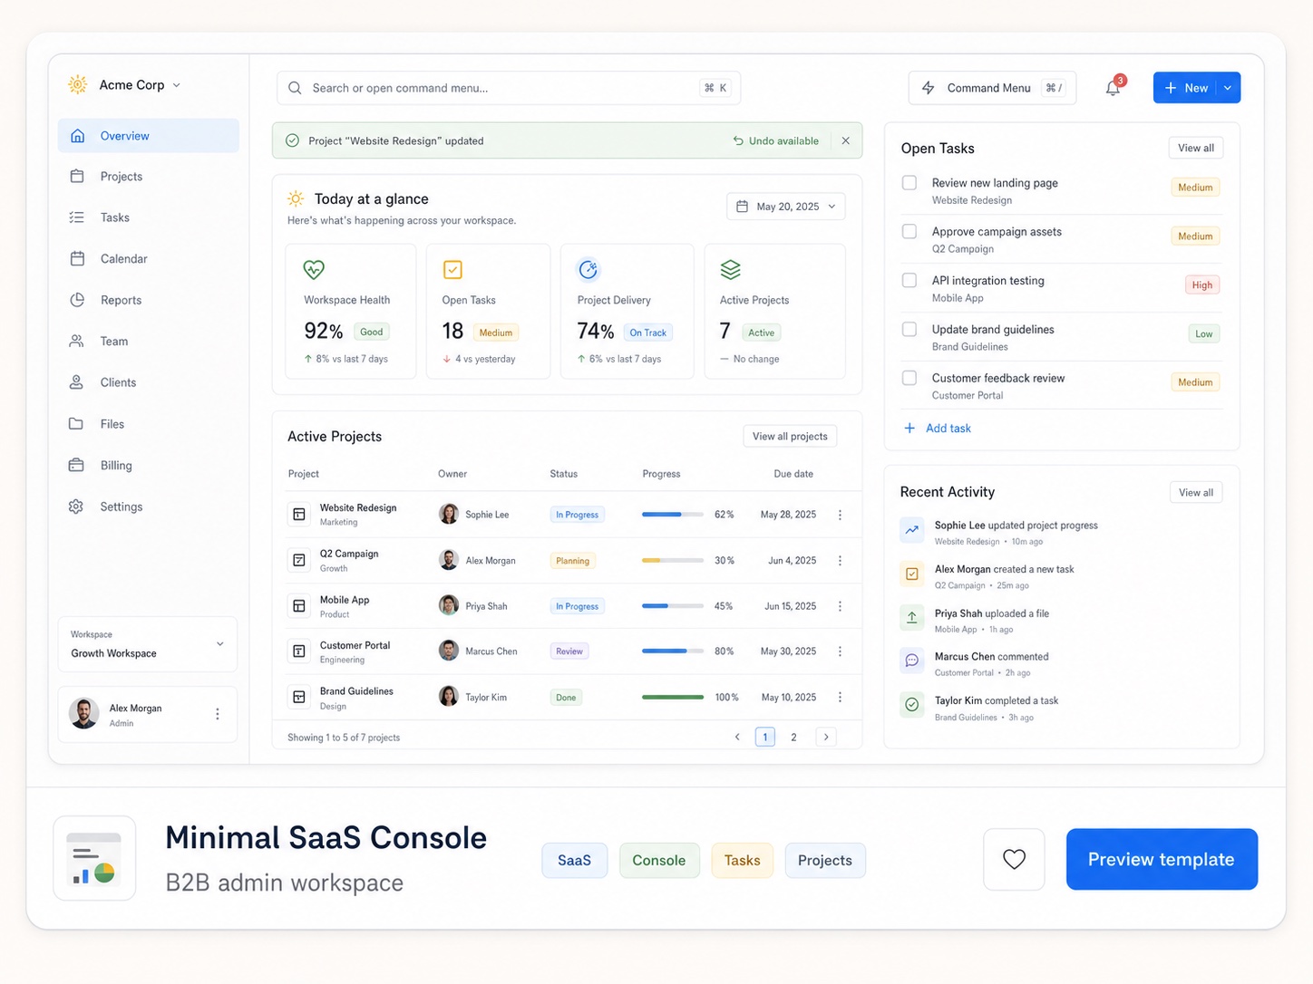Click the Undo available link
This screenshot has height=984, width=1313.
pos(776,140)
